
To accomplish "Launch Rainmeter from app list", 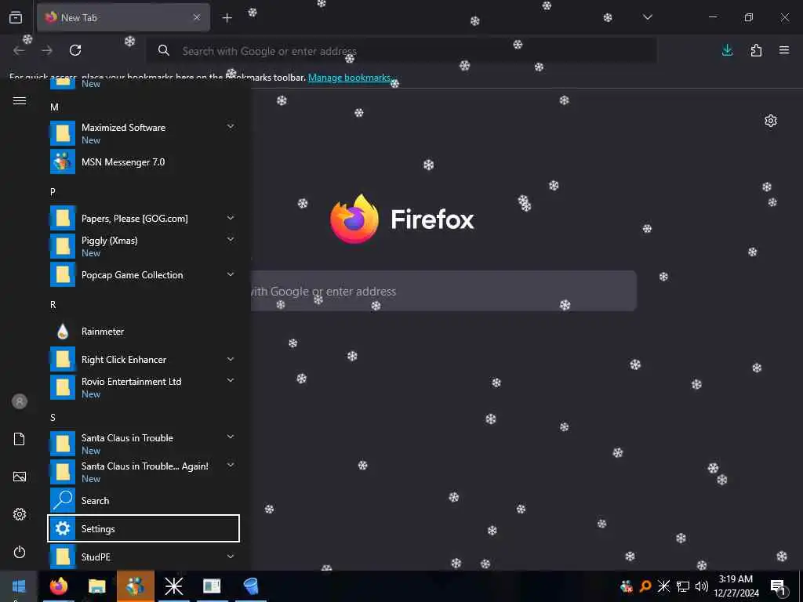I will (144, 332).
